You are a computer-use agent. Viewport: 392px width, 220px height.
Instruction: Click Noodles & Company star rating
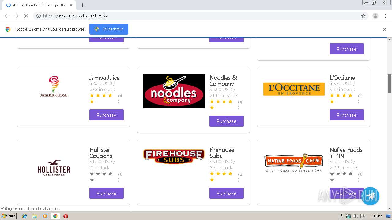coord(221,105)
